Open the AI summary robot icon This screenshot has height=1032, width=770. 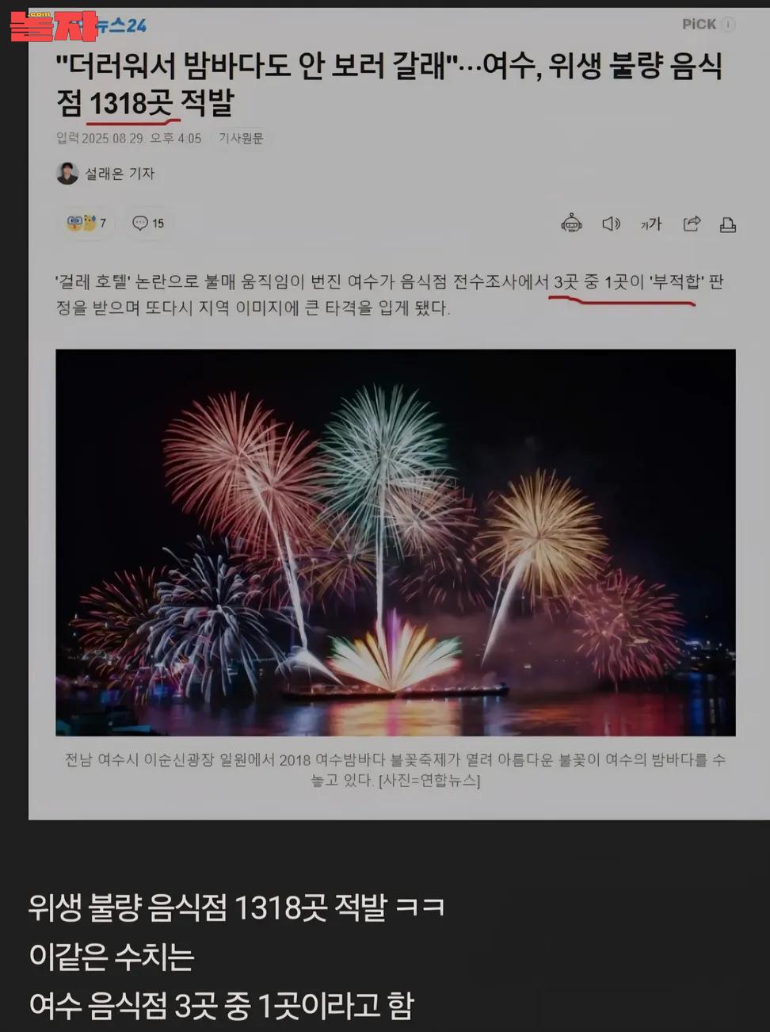(x=571, y=224)
